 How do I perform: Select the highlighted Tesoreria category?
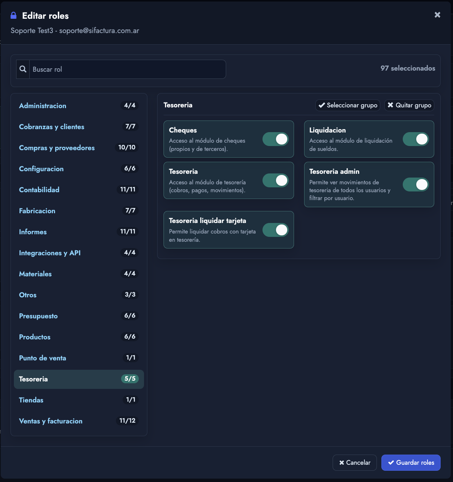tap(79, 379)
